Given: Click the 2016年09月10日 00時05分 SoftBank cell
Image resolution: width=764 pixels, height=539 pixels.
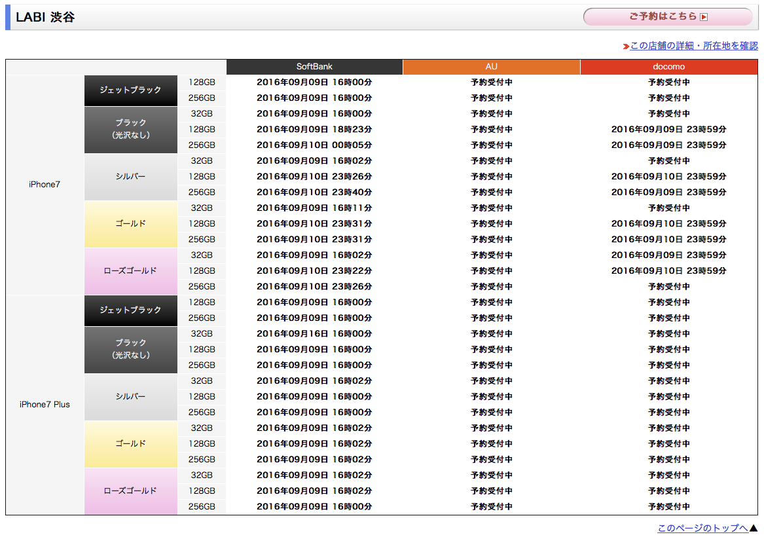Looking at the screenshot, I should [x=314, y=145].
